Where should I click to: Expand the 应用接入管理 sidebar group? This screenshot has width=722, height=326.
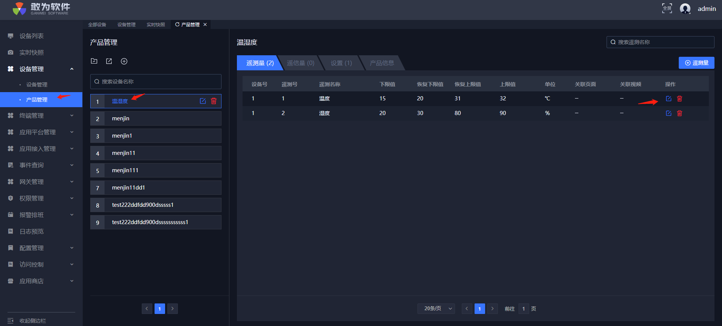(72, 149)
